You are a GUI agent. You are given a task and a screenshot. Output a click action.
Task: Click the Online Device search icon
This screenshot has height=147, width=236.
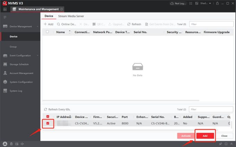58,25
